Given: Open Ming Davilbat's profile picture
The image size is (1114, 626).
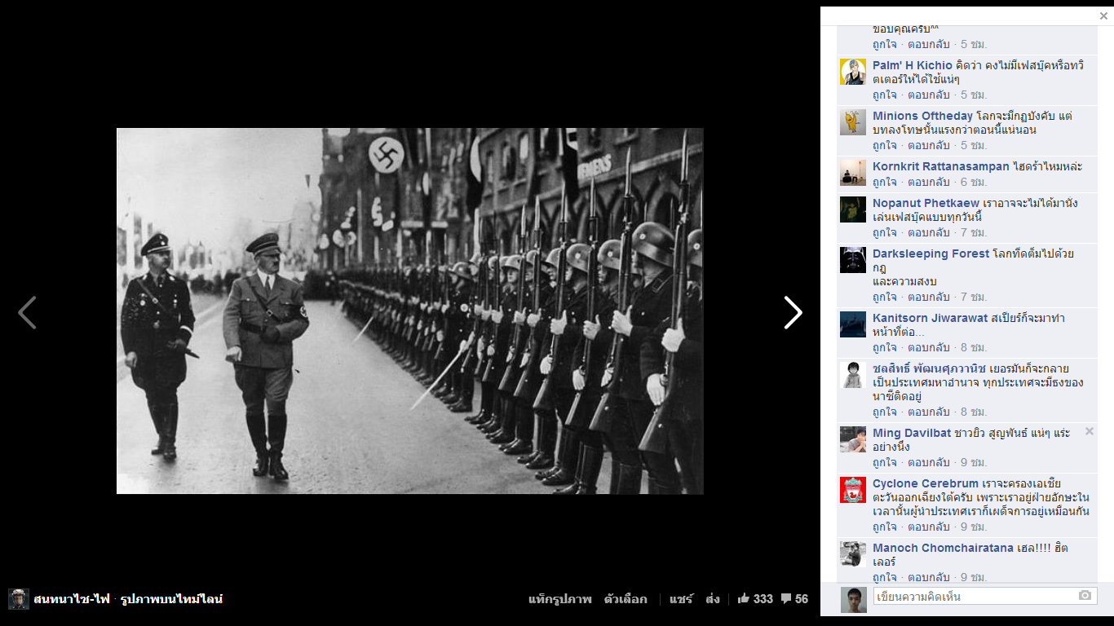Looking at the screenshot, I should [853, 439].
